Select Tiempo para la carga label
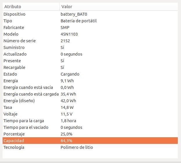Viewport: 181px width, 163px height. [x=24, y=121]
